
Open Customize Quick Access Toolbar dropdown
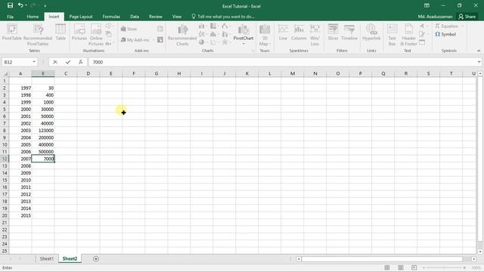(x=45, y=6)
